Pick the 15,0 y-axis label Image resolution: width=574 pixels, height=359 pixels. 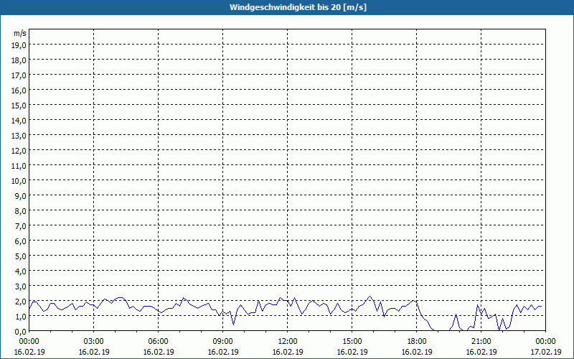[x=19, y=106]
